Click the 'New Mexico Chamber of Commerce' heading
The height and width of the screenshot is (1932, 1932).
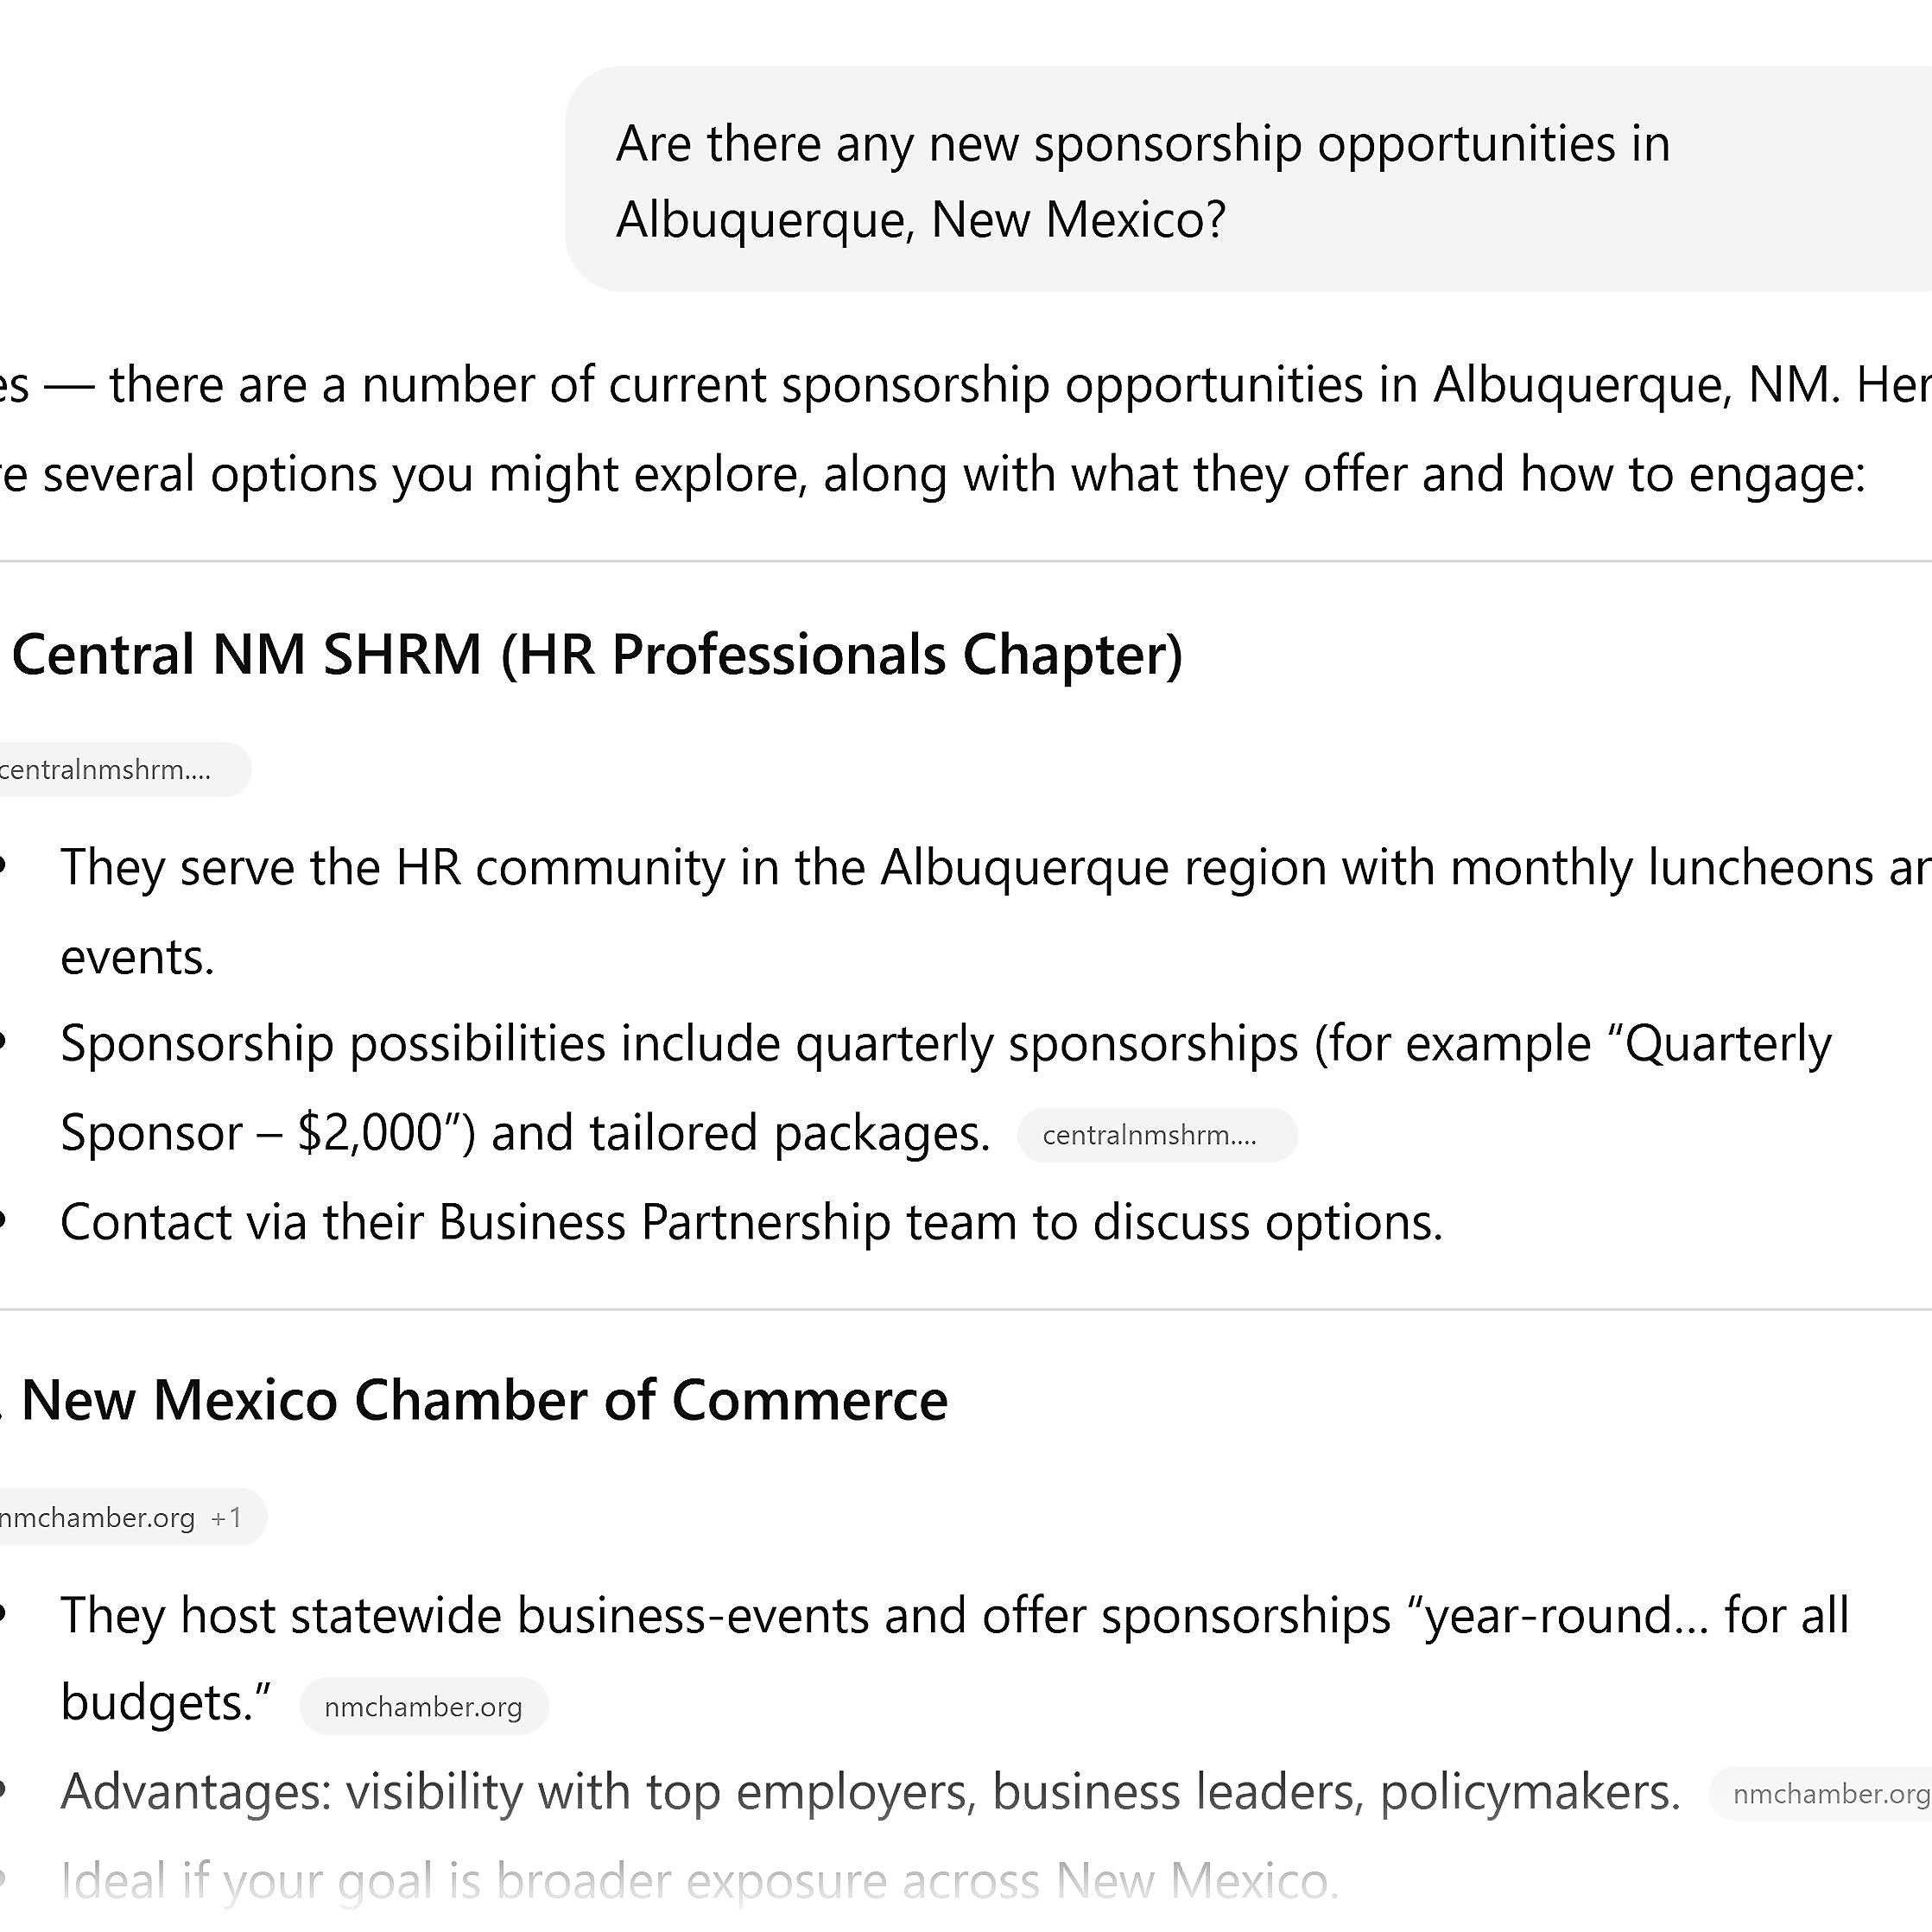[484, 1400]
